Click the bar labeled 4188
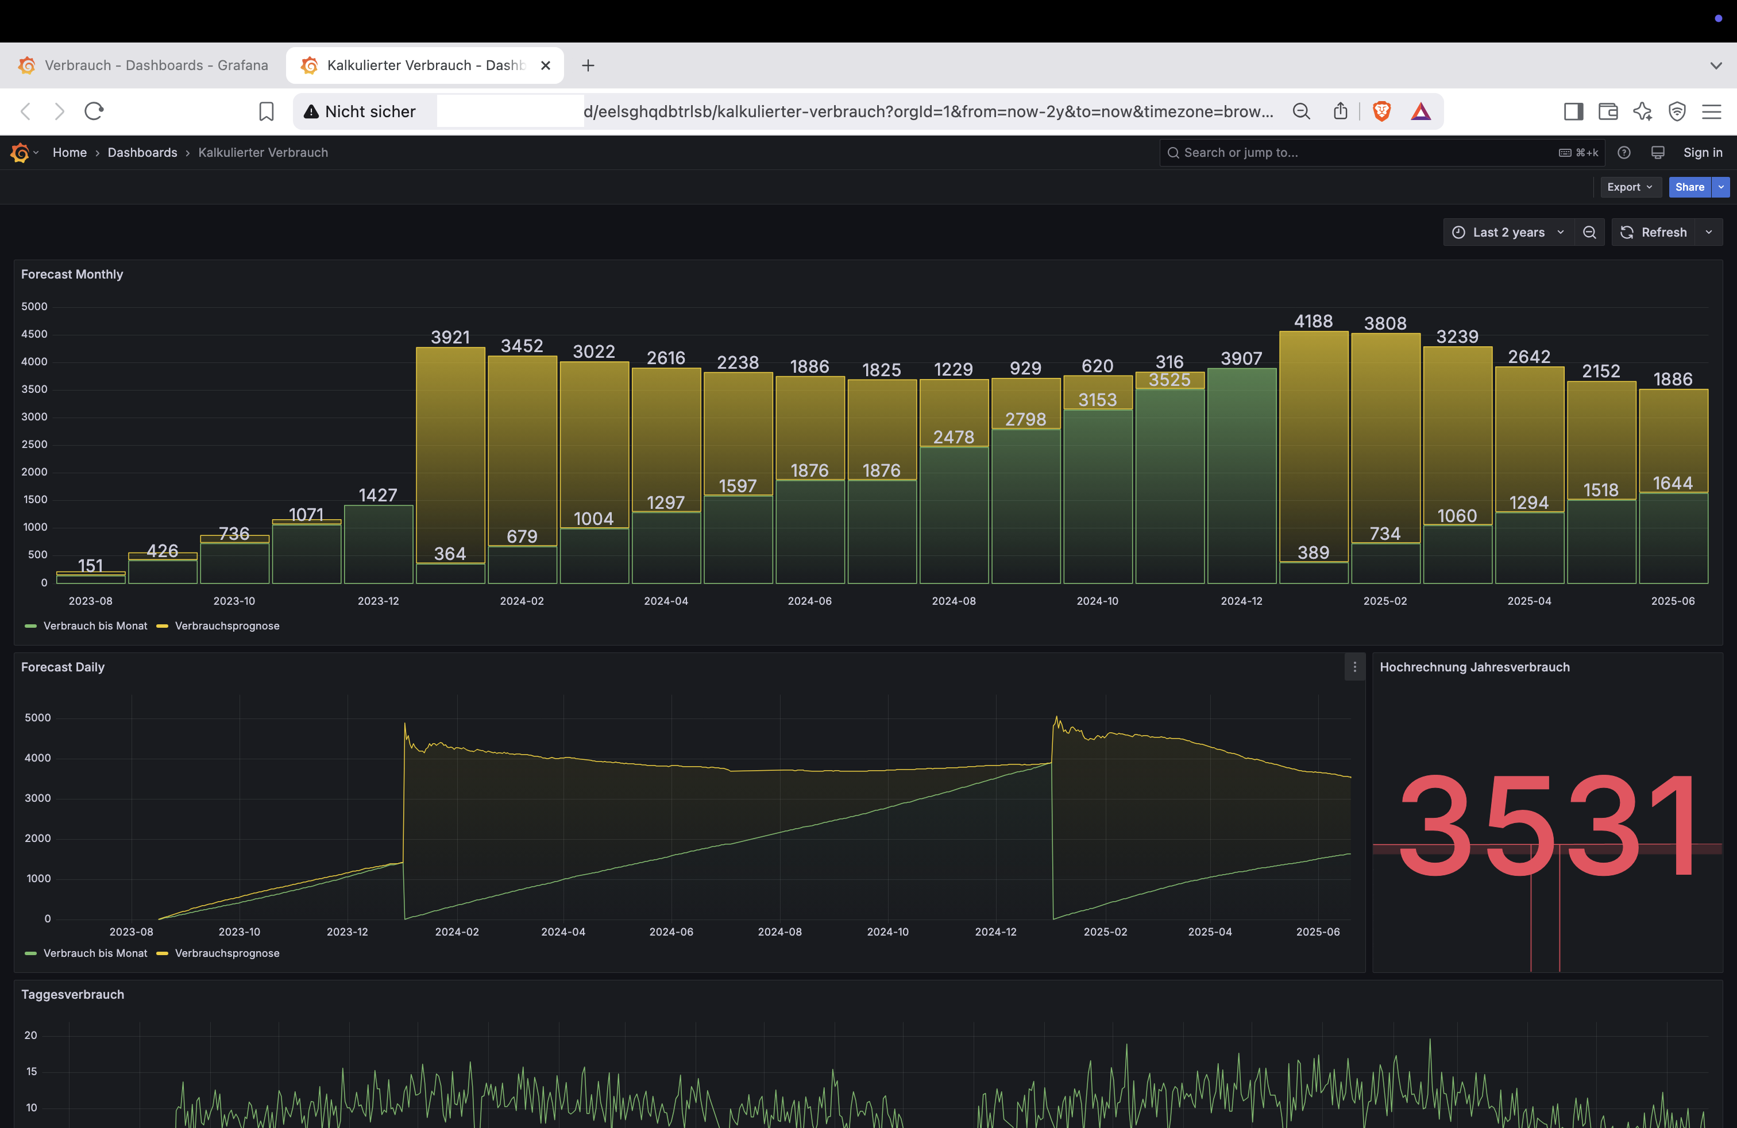This screenshot has width=1737, height=1128. [x=1313, y=446]
